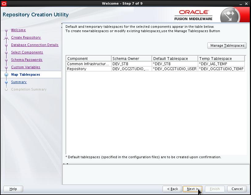
Task: Select the Map Tablespaces navigation item
Action: click(26, 74)
